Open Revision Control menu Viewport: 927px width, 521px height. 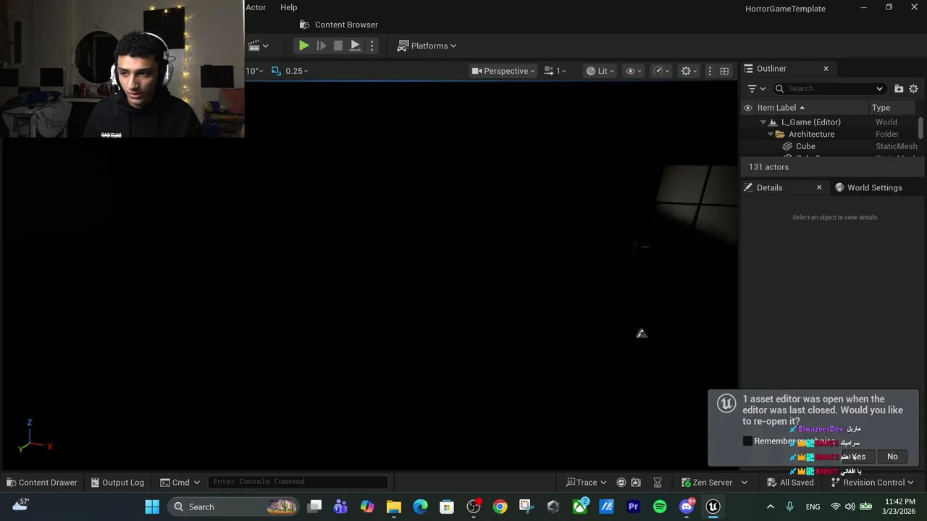pyautogui.click(x=872, y=483)
